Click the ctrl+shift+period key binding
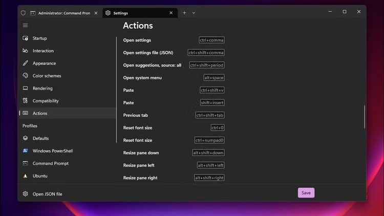Viewport: 384px width, 216px height. pyautogui.click(x=207, y=65)
